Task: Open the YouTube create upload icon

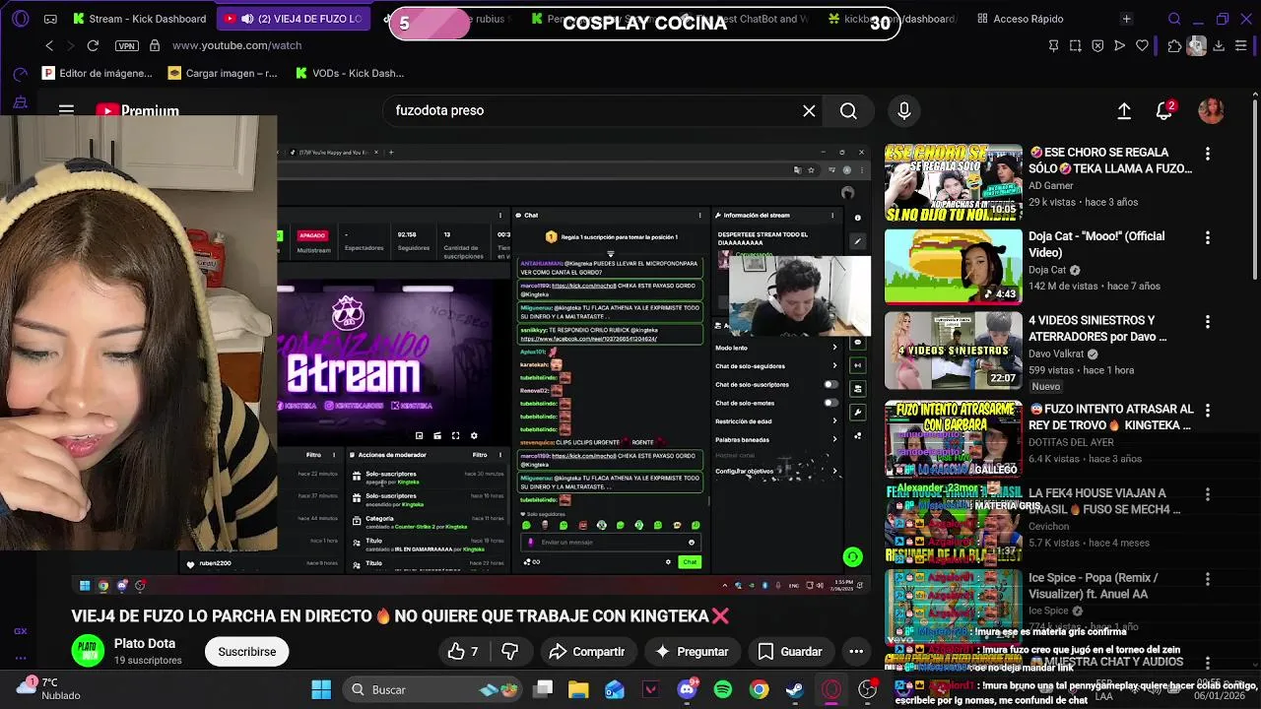Action: [x=1124, y=111]
